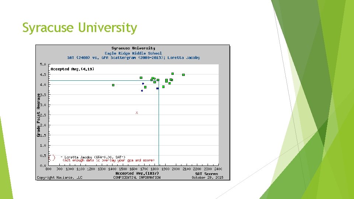Click the "1000" x-axis tick label
Screen dimensions: 354x199
click(x=70, y=169)
